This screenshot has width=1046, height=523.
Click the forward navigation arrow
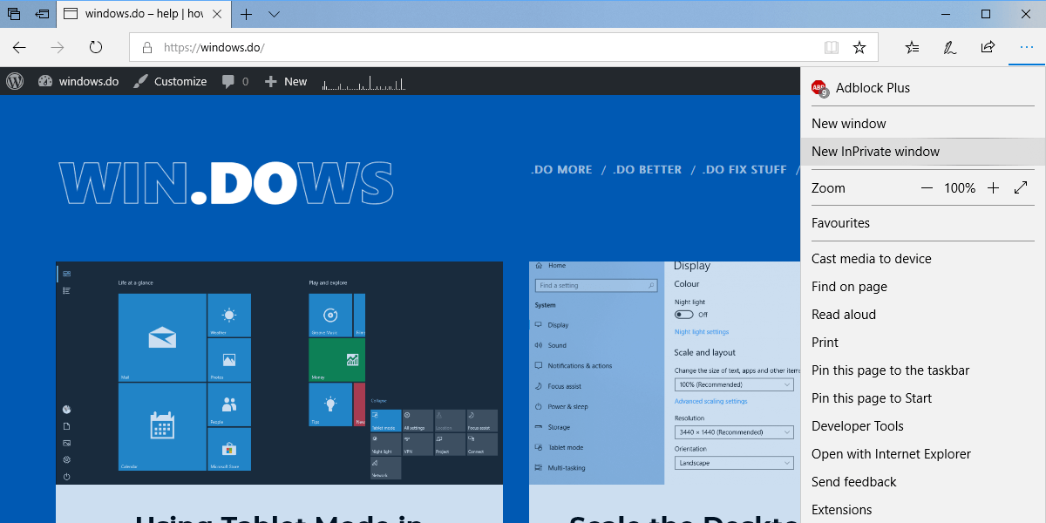coord(58,47)
